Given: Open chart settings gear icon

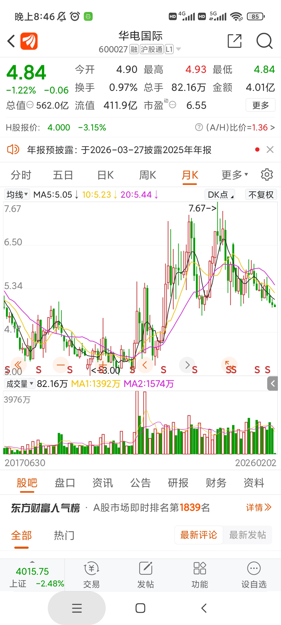Looking at the screenshot, I should (267, 174).
